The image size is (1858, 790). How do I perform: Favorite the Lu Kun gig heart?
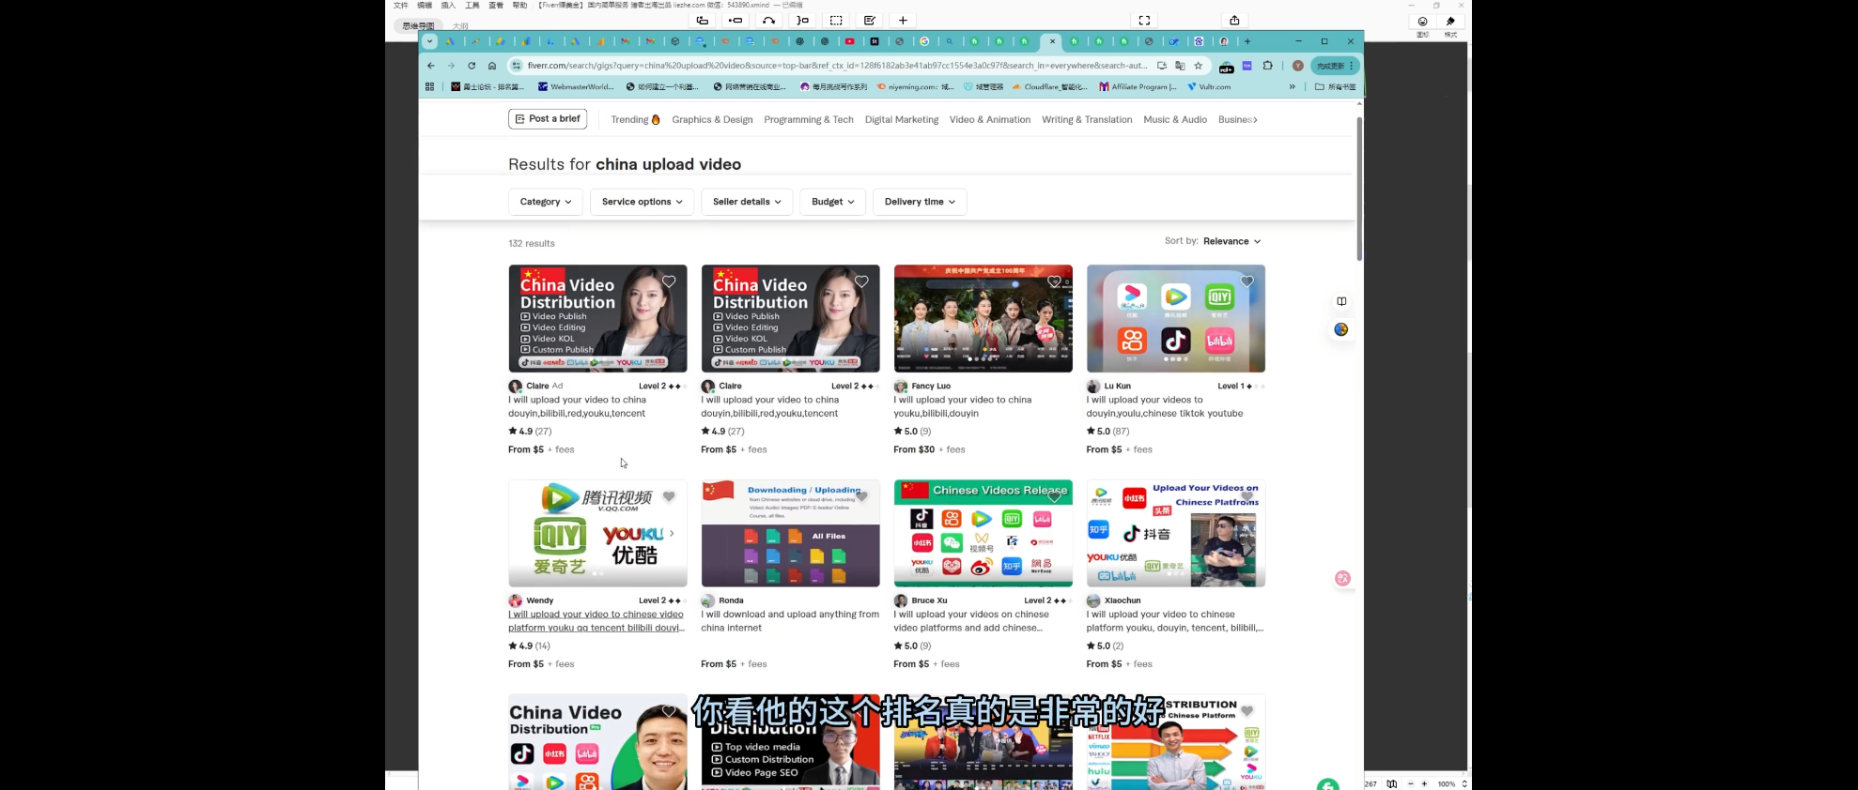click(1247, 281)
